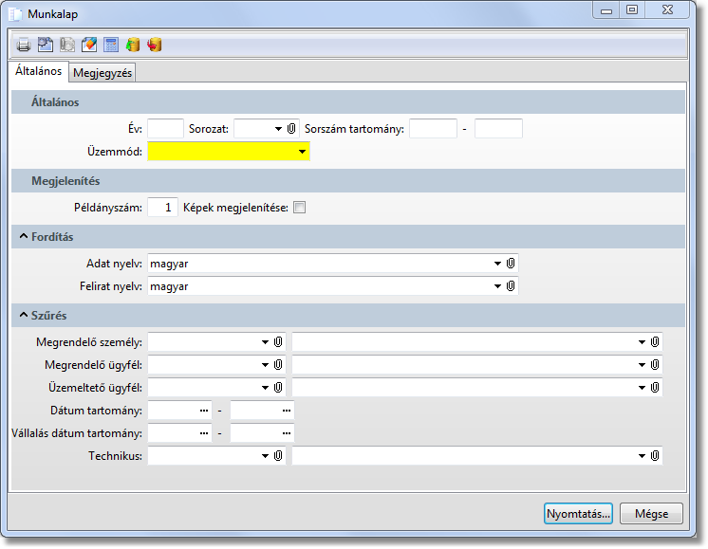Open Üzemeltető ügyfél code dropdown

(265, 388)
